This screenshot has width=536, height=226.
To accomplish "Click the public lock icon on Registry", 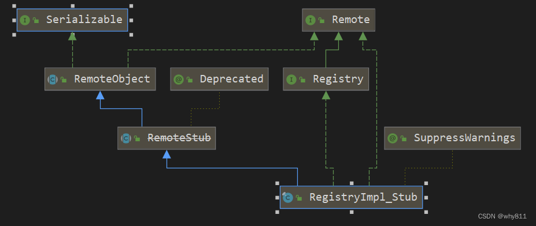I will click(302, 80).
